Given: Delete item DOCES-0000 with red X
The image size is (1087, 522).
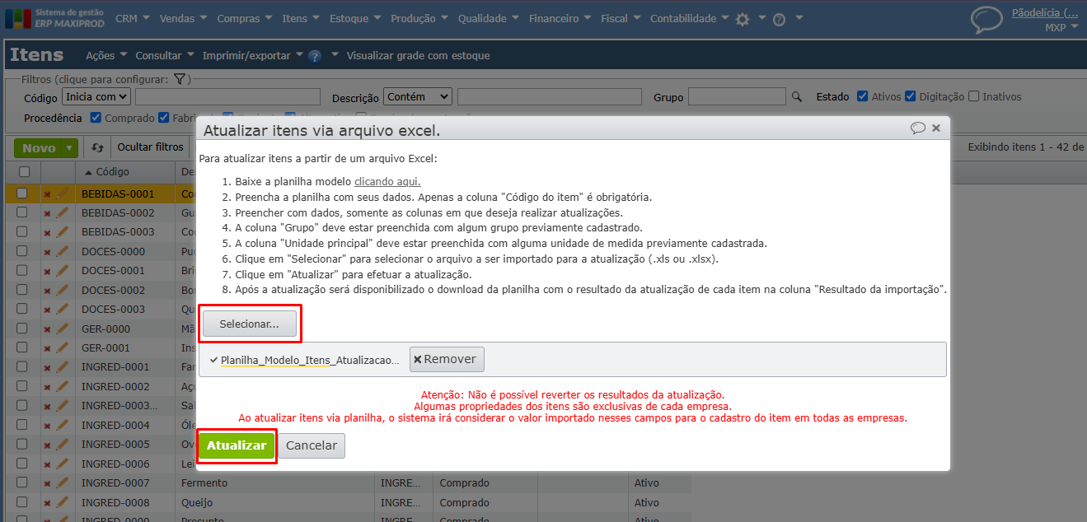Looking at the screenshot, I should [47, 252].
